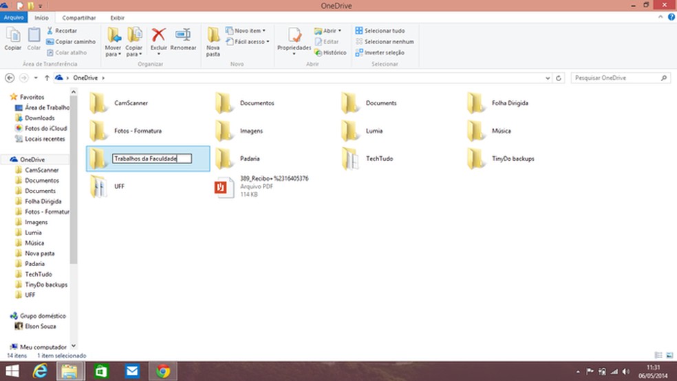Open the help question mark icon
This screenshot has width=677, height=381.
click(x=671, y=17)
